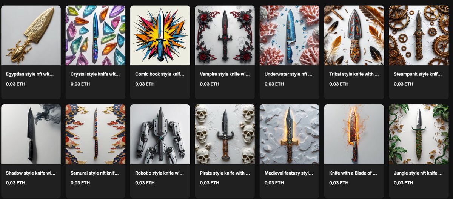This screenshot has height=199, width=453.
Task: Select the Crystal style knife thumbnail
Action: pos(96,35)
